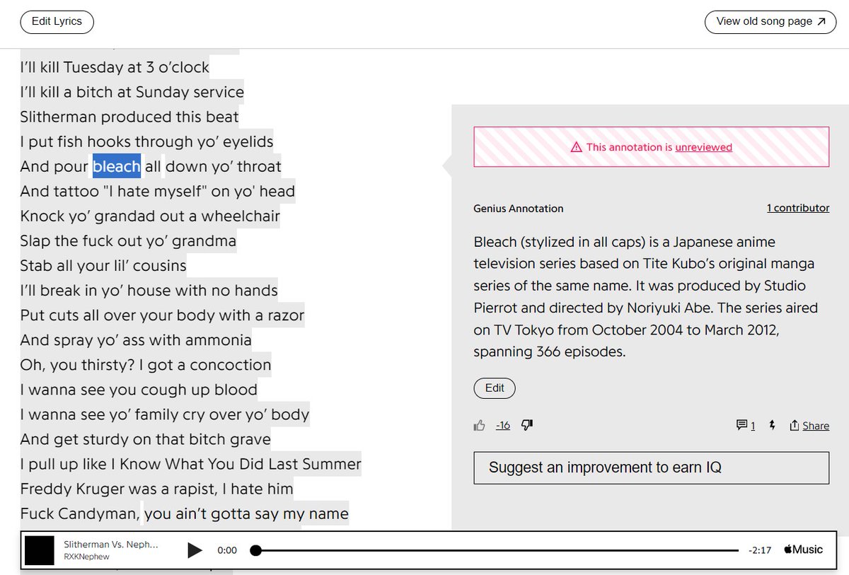The width and height of the screenshot is (849, 575).
Task: Click lyric "I wanna see yo' family cry over yo' body"
Action: [x=165, y=414]
